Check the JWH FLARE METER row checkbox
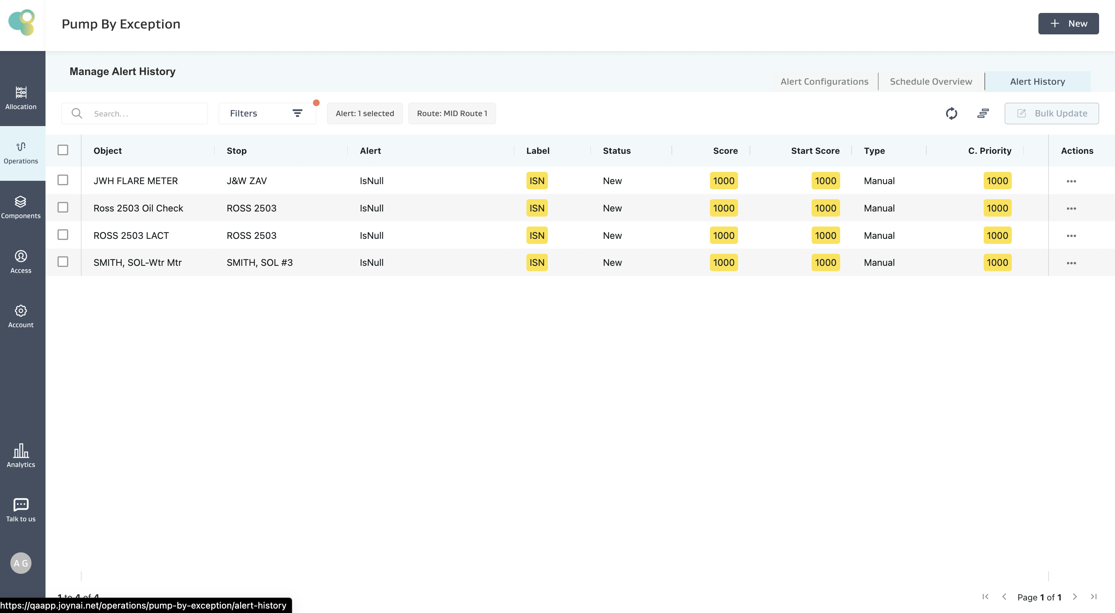Image resolution: width=1115 pixels, height=613 pixels. click(63, 180)
